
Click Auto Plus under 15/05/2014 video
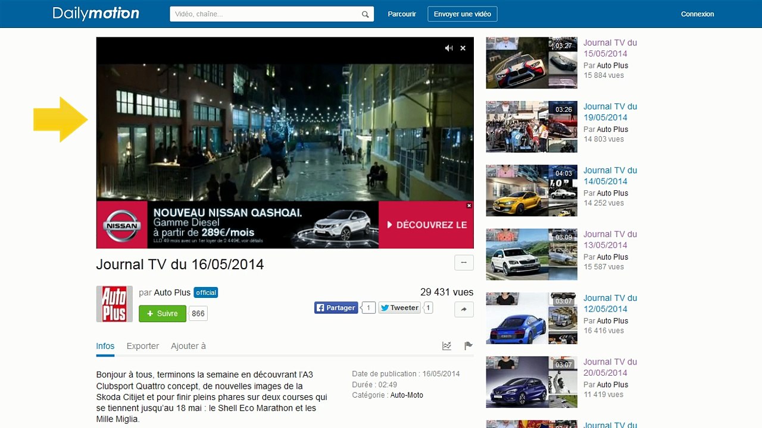613,65
